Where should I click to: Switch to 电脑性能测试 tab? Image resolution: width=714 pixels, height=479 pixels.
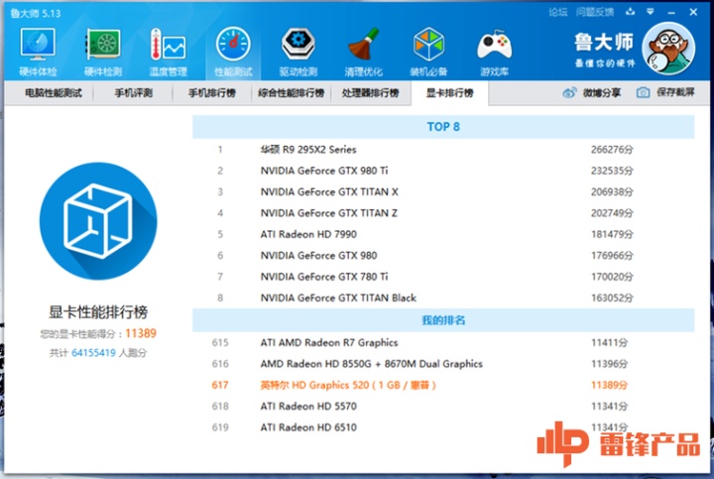click(x=54, y=93)
